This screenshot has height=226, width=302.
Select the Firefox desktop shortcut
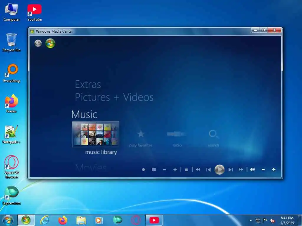coord(12,104)
